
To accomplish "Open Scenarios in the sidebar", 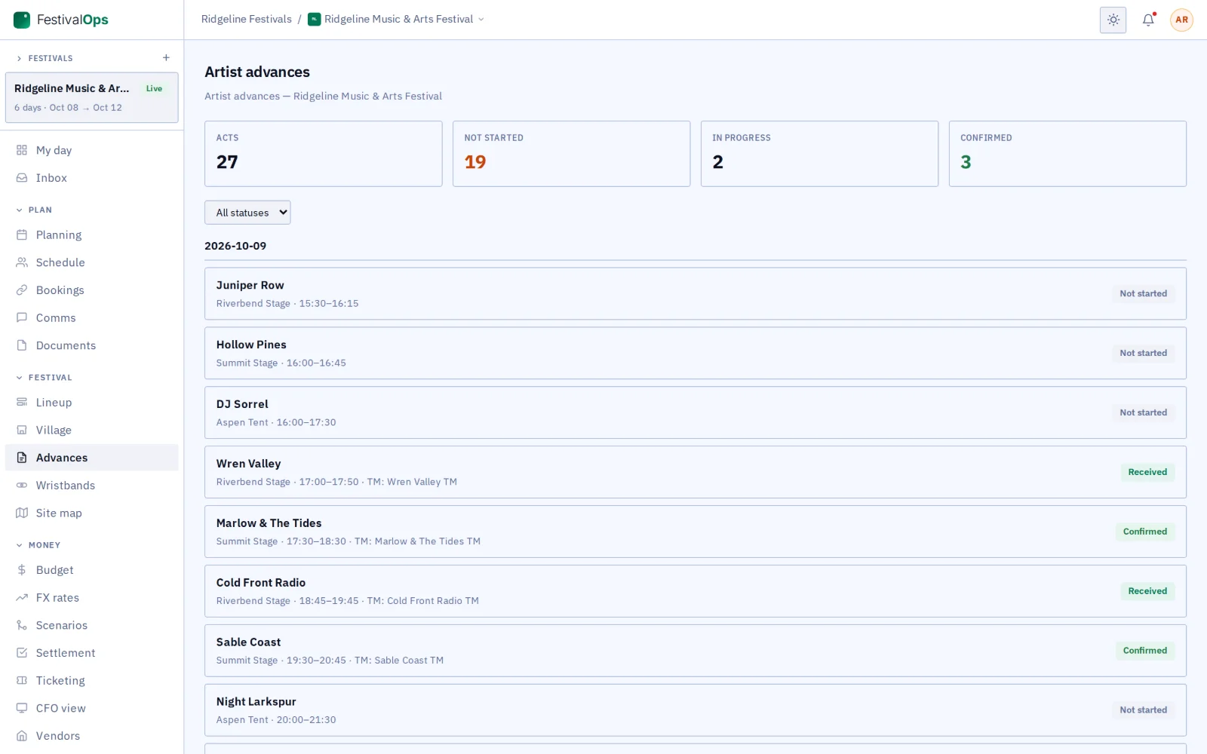I will pos(92,625).
